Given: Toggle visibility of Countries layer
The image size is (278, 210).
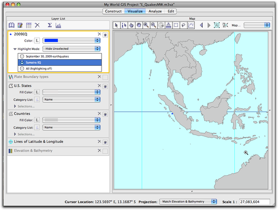Looking at the screenshot, I should click(x=105, y=114).
